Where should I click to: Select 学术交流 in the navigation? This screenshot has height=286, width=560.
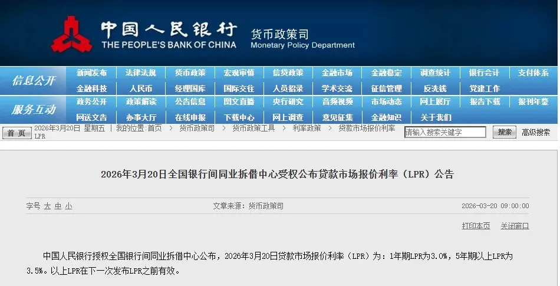(x=337, y=88)
